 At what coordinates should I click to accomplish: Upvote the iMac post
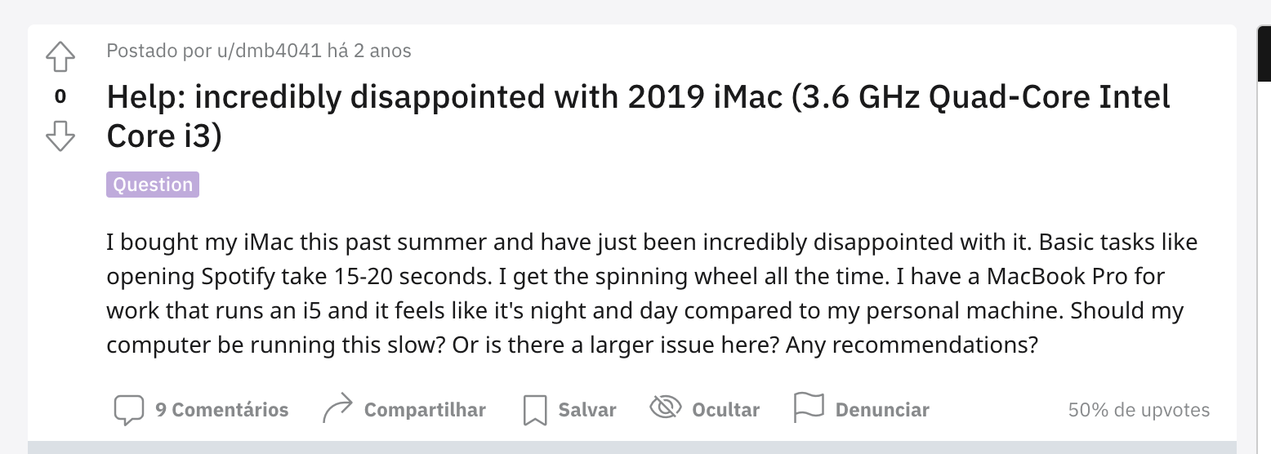[x=60, y=57]
